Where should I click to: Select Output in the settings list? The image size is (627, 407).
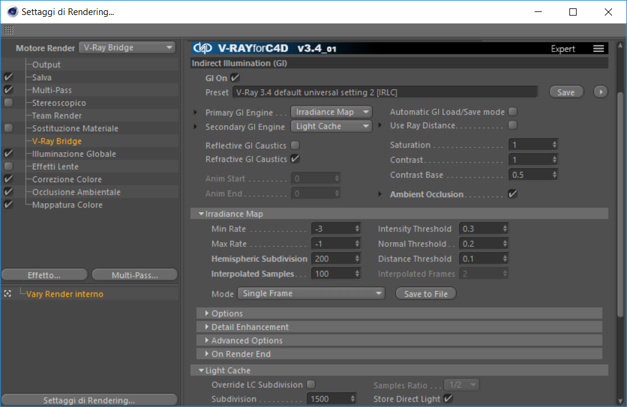tap(46, 65)
